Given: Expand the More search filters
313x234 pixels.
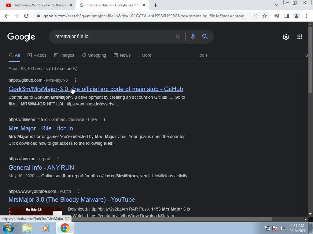Looking at the screenshot, I should tap(145, 55).
